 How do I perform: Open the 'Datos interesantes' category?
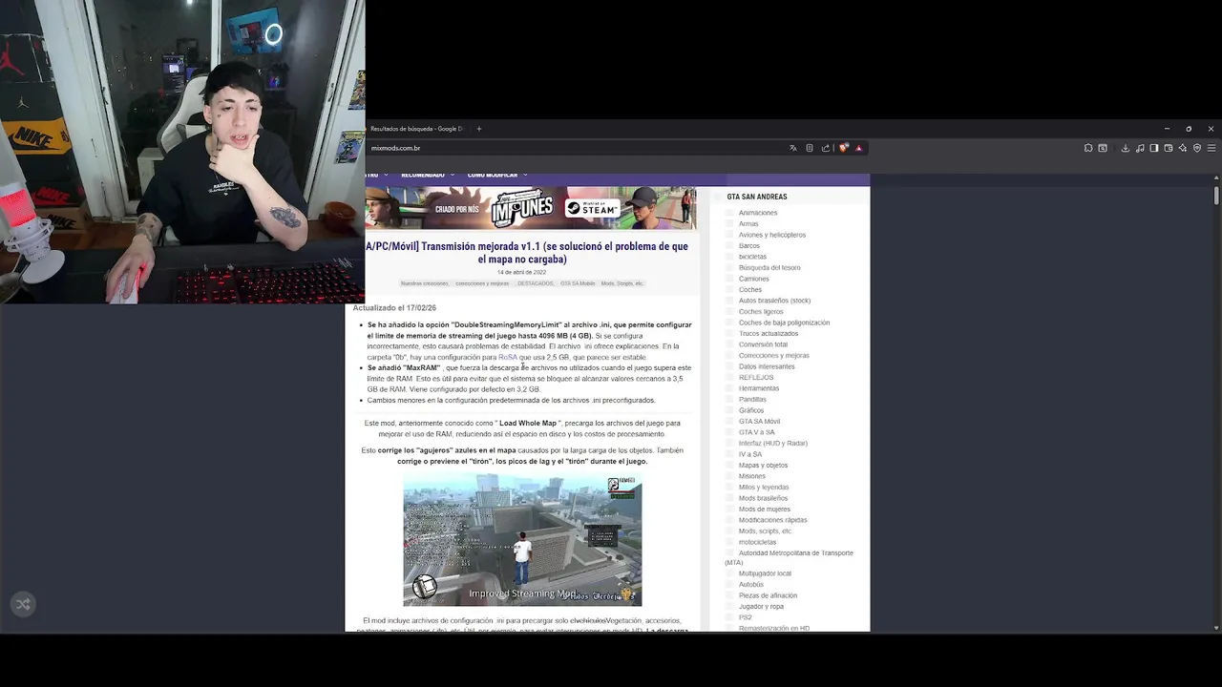(767, 366)
